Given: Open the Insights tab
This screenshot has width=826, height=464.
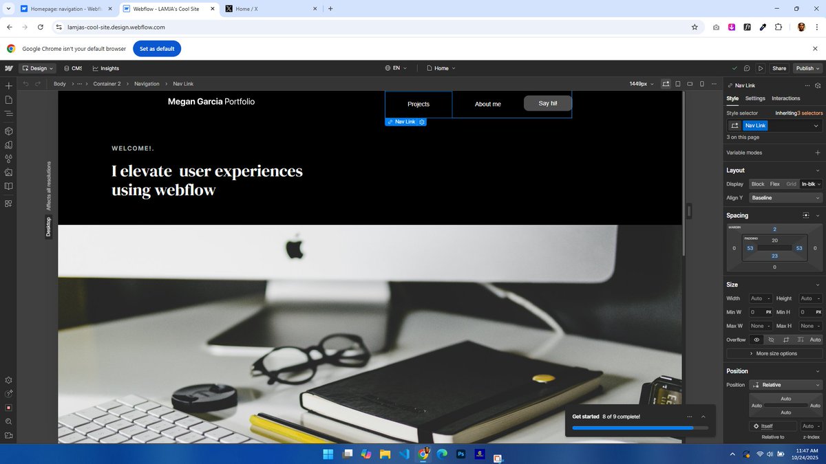Looking at the screenshot, I should [105, 68].
